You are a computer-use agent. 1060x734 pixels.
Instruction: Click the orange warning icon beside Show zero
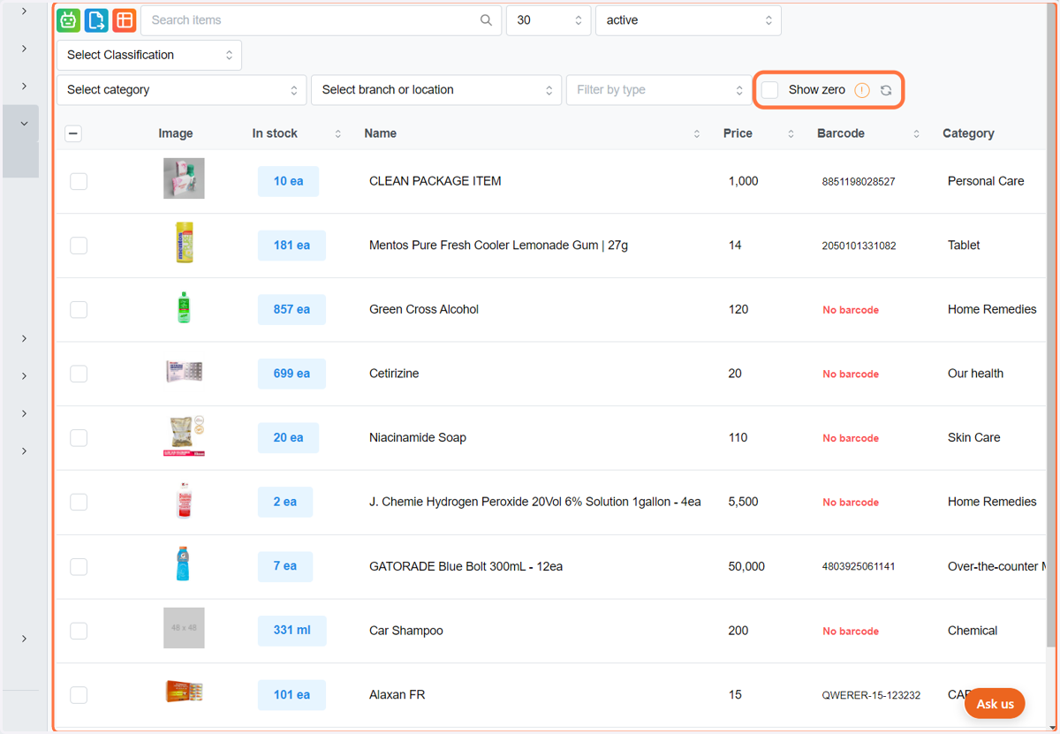(862, 90)
